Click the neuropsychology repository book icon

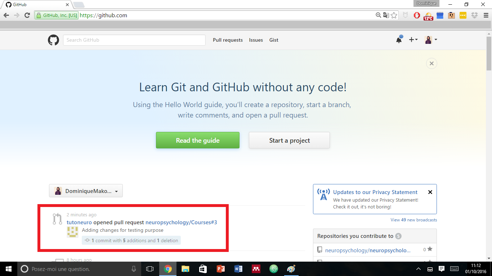(x=319, y=250)
